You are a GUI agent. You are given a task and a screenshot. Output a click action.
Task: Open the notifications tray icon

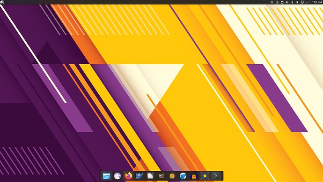(x=272, y=2)
